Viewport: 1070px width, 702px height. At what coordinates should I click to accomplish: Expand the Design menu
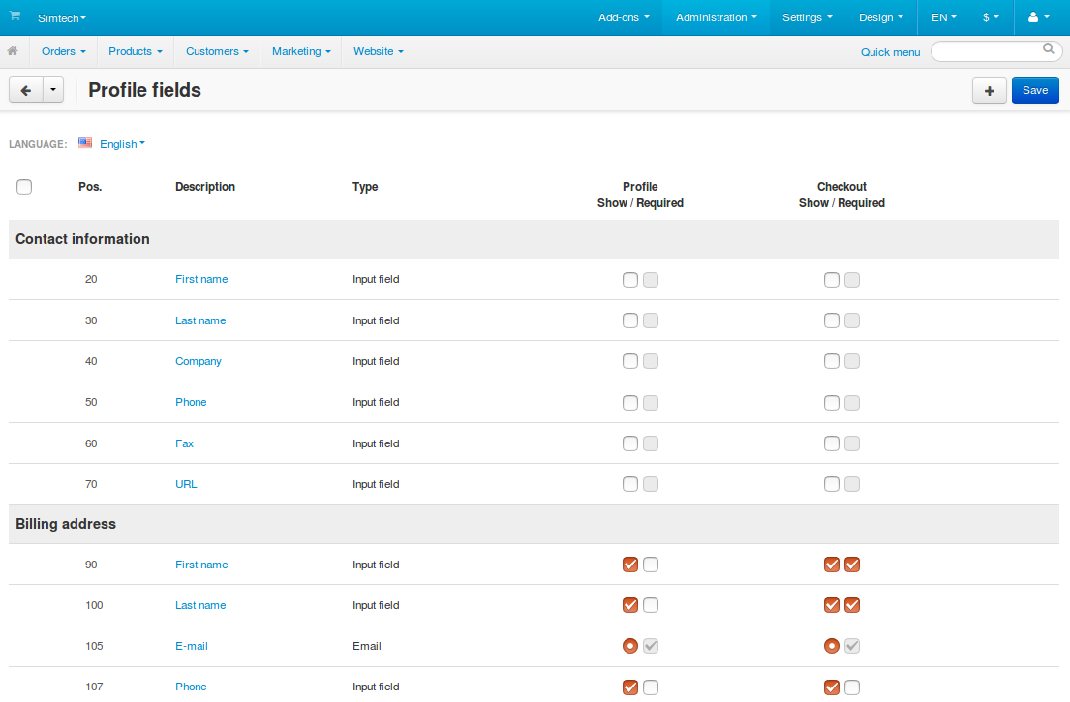[x=880, y=17]
